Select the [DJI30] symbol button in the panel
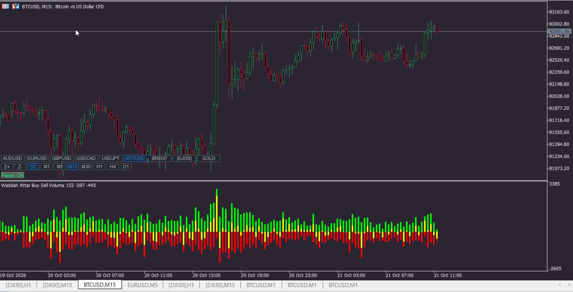This screenshot has width=573, height=292. (x=184, y=159)
